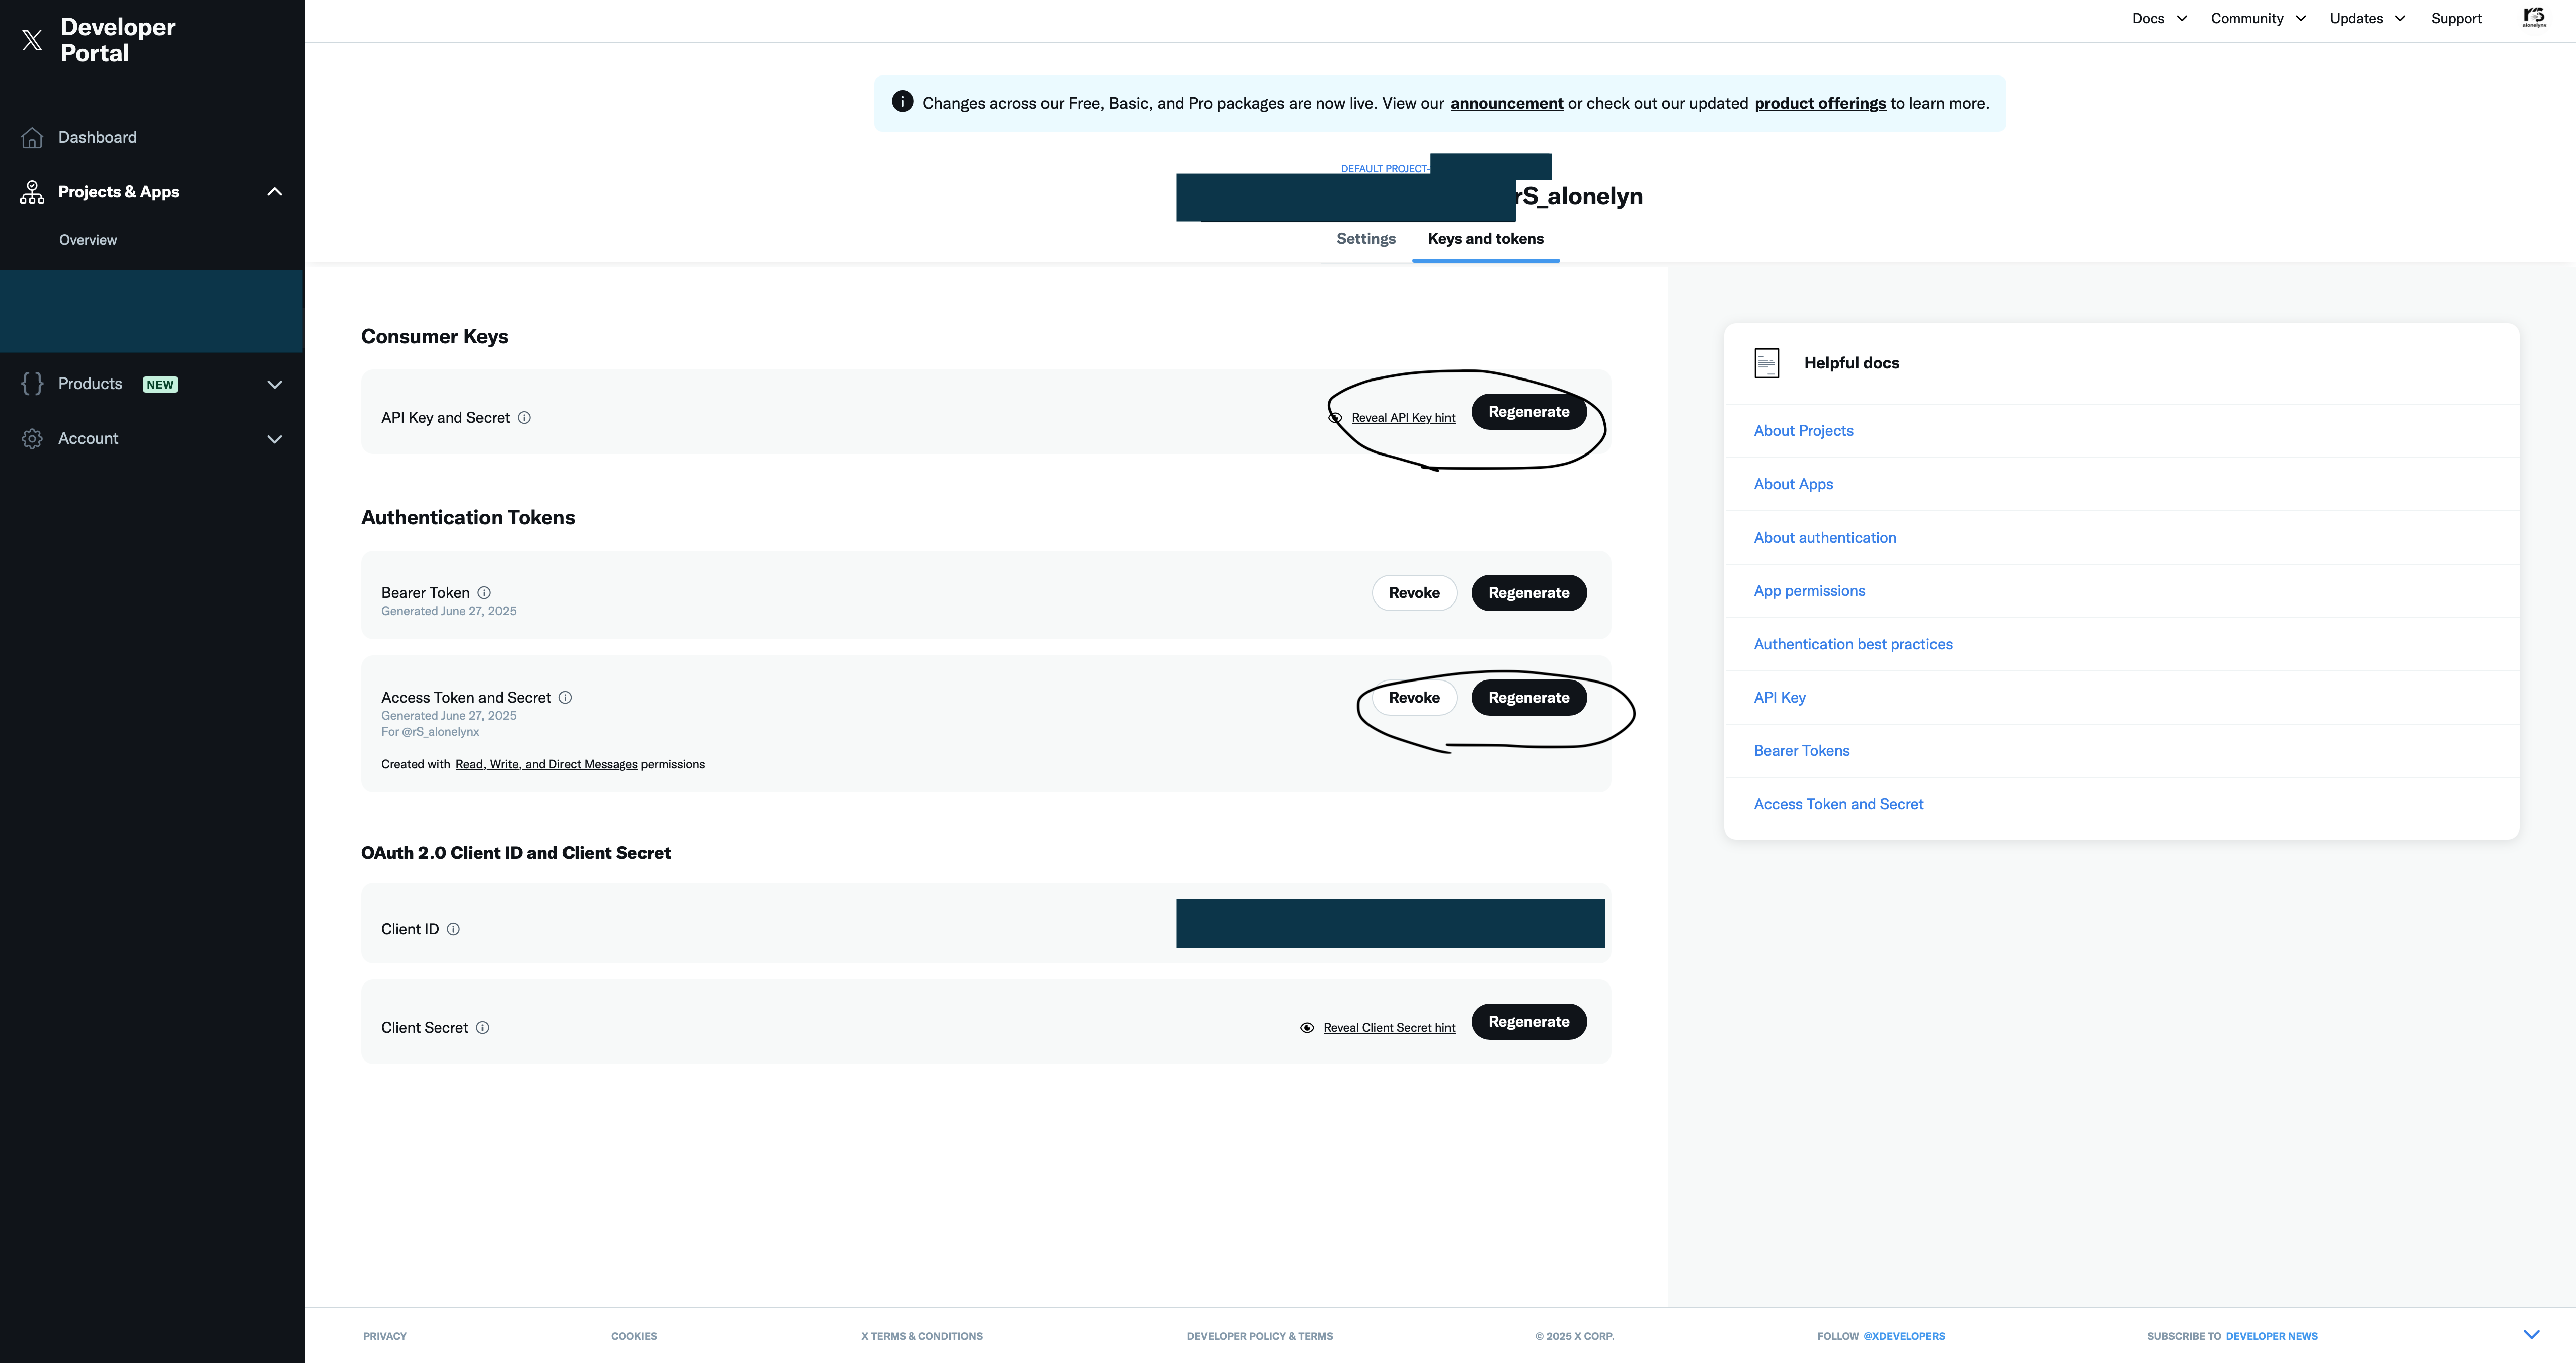Screen dimensions: 2576x1363
Task: Expand the footer chevron at bottom right
Action: (x=2531, y=1335)
